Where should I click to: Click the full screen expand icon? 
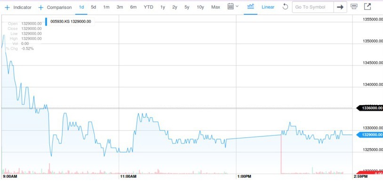pyautogui.click(x=367, y=7)
